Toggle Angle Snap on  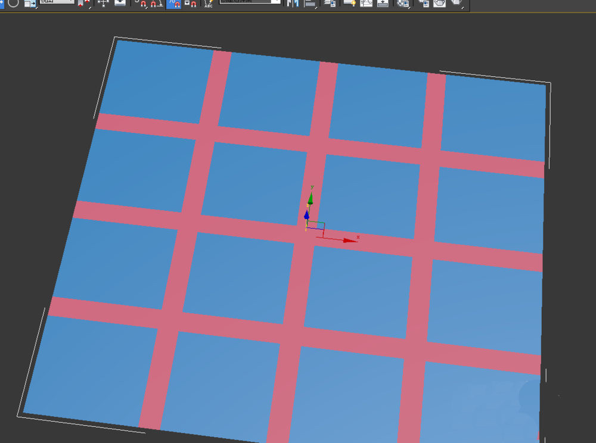[156, 5]
